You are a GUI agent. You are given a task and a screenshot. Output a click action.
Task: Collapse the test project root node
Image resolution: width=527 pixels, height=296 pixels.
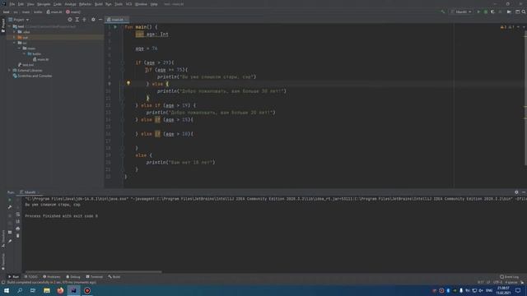pyautogui.click(x=10, y=26)
